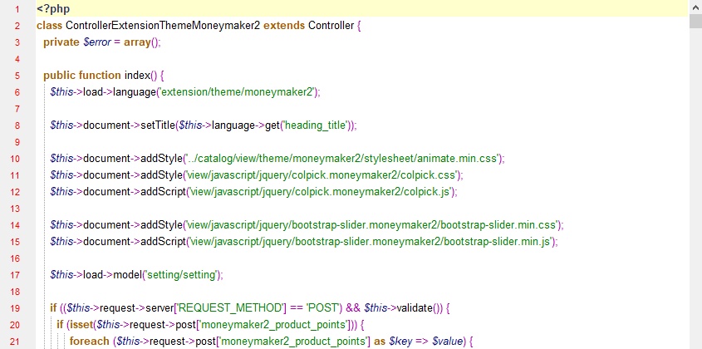
Task: Click the 'heading_title' string on line 8
Action: point(317,125)
